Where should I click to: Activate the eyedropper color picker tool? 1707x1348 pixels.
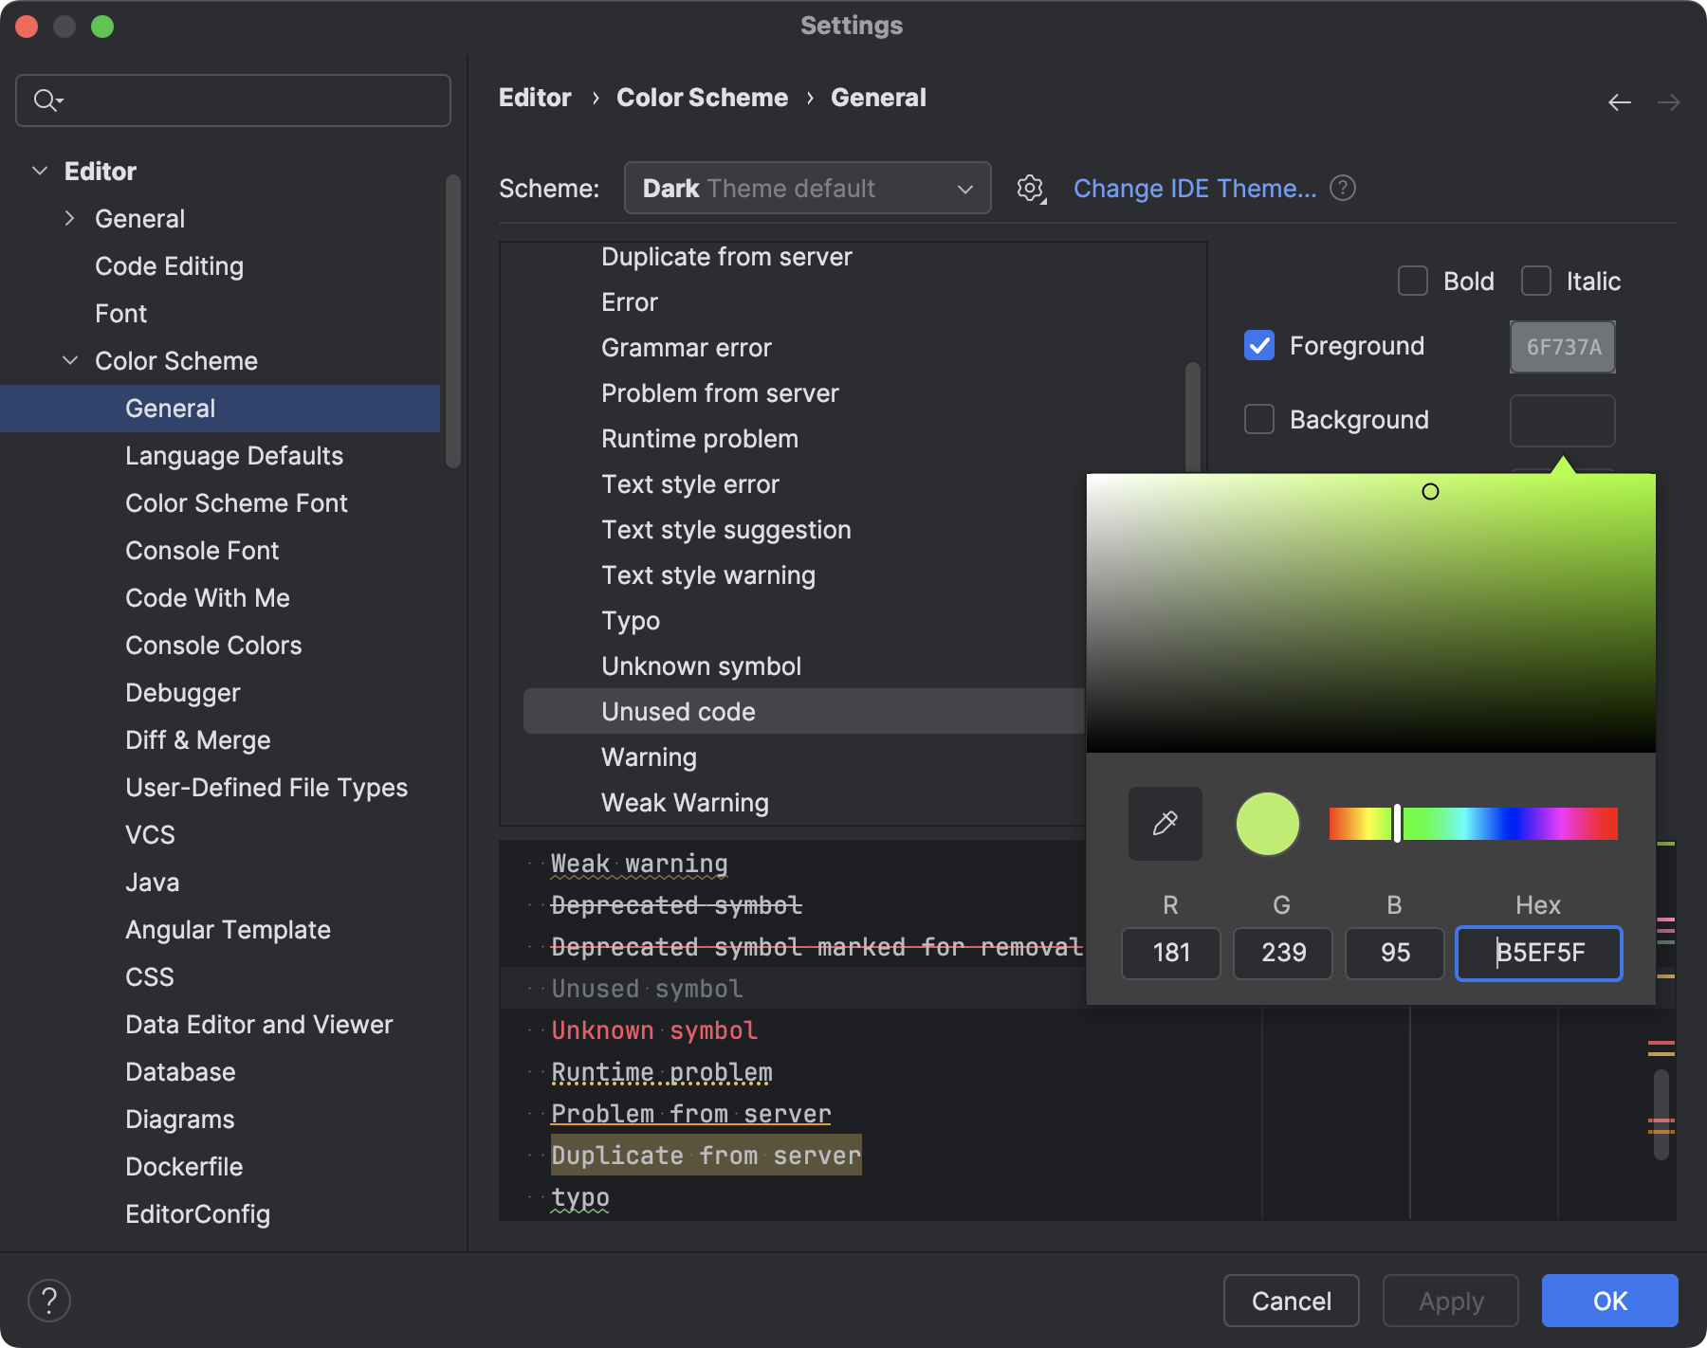point(1165,823)
